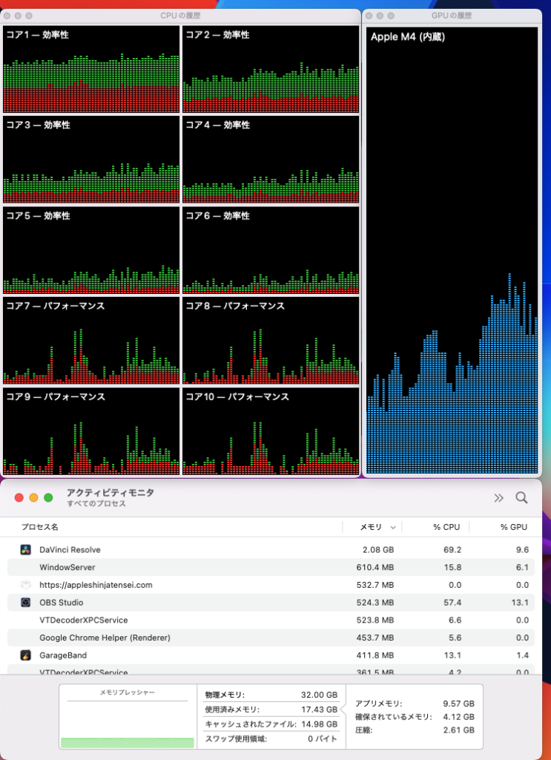
Task: Select the WindowServer process row
Action: click(271, 567)
